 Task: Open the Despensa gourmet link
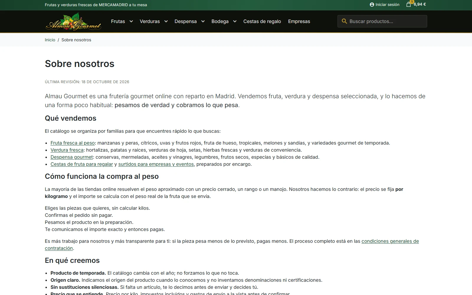(72, 157)
